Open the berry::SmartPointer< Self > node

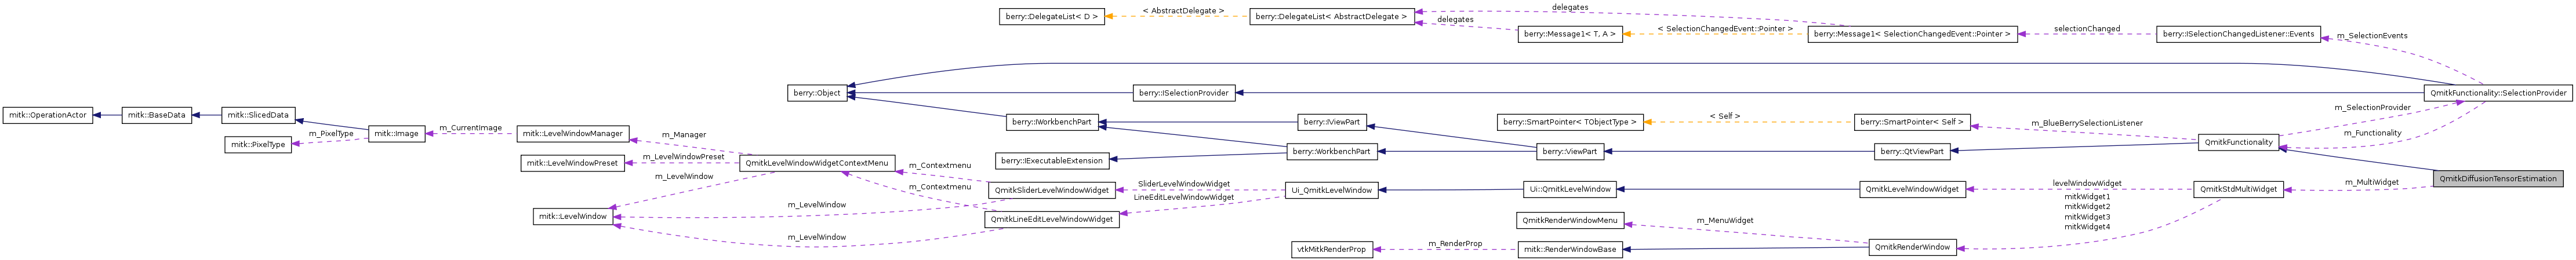pyautogui.click(x=1912, y=122)
